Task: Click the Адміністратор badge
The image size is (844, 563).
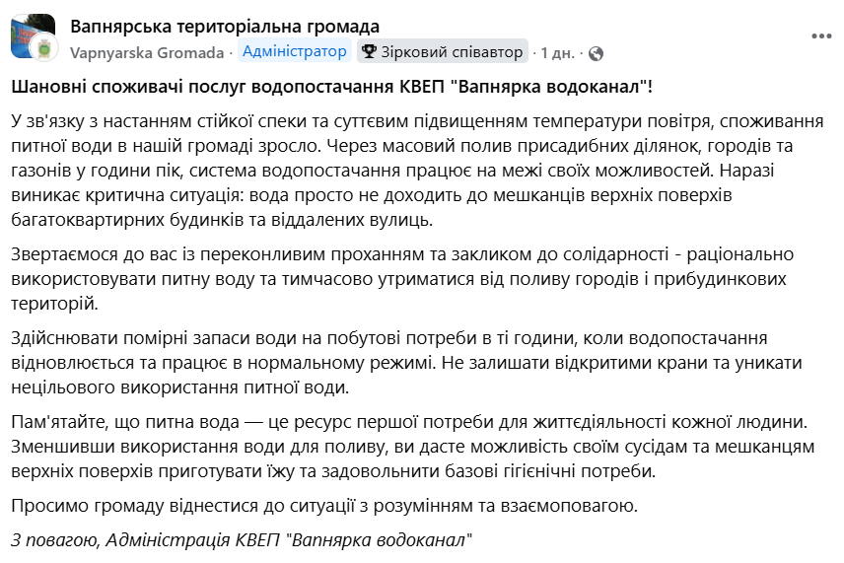Action: point(295,51)
